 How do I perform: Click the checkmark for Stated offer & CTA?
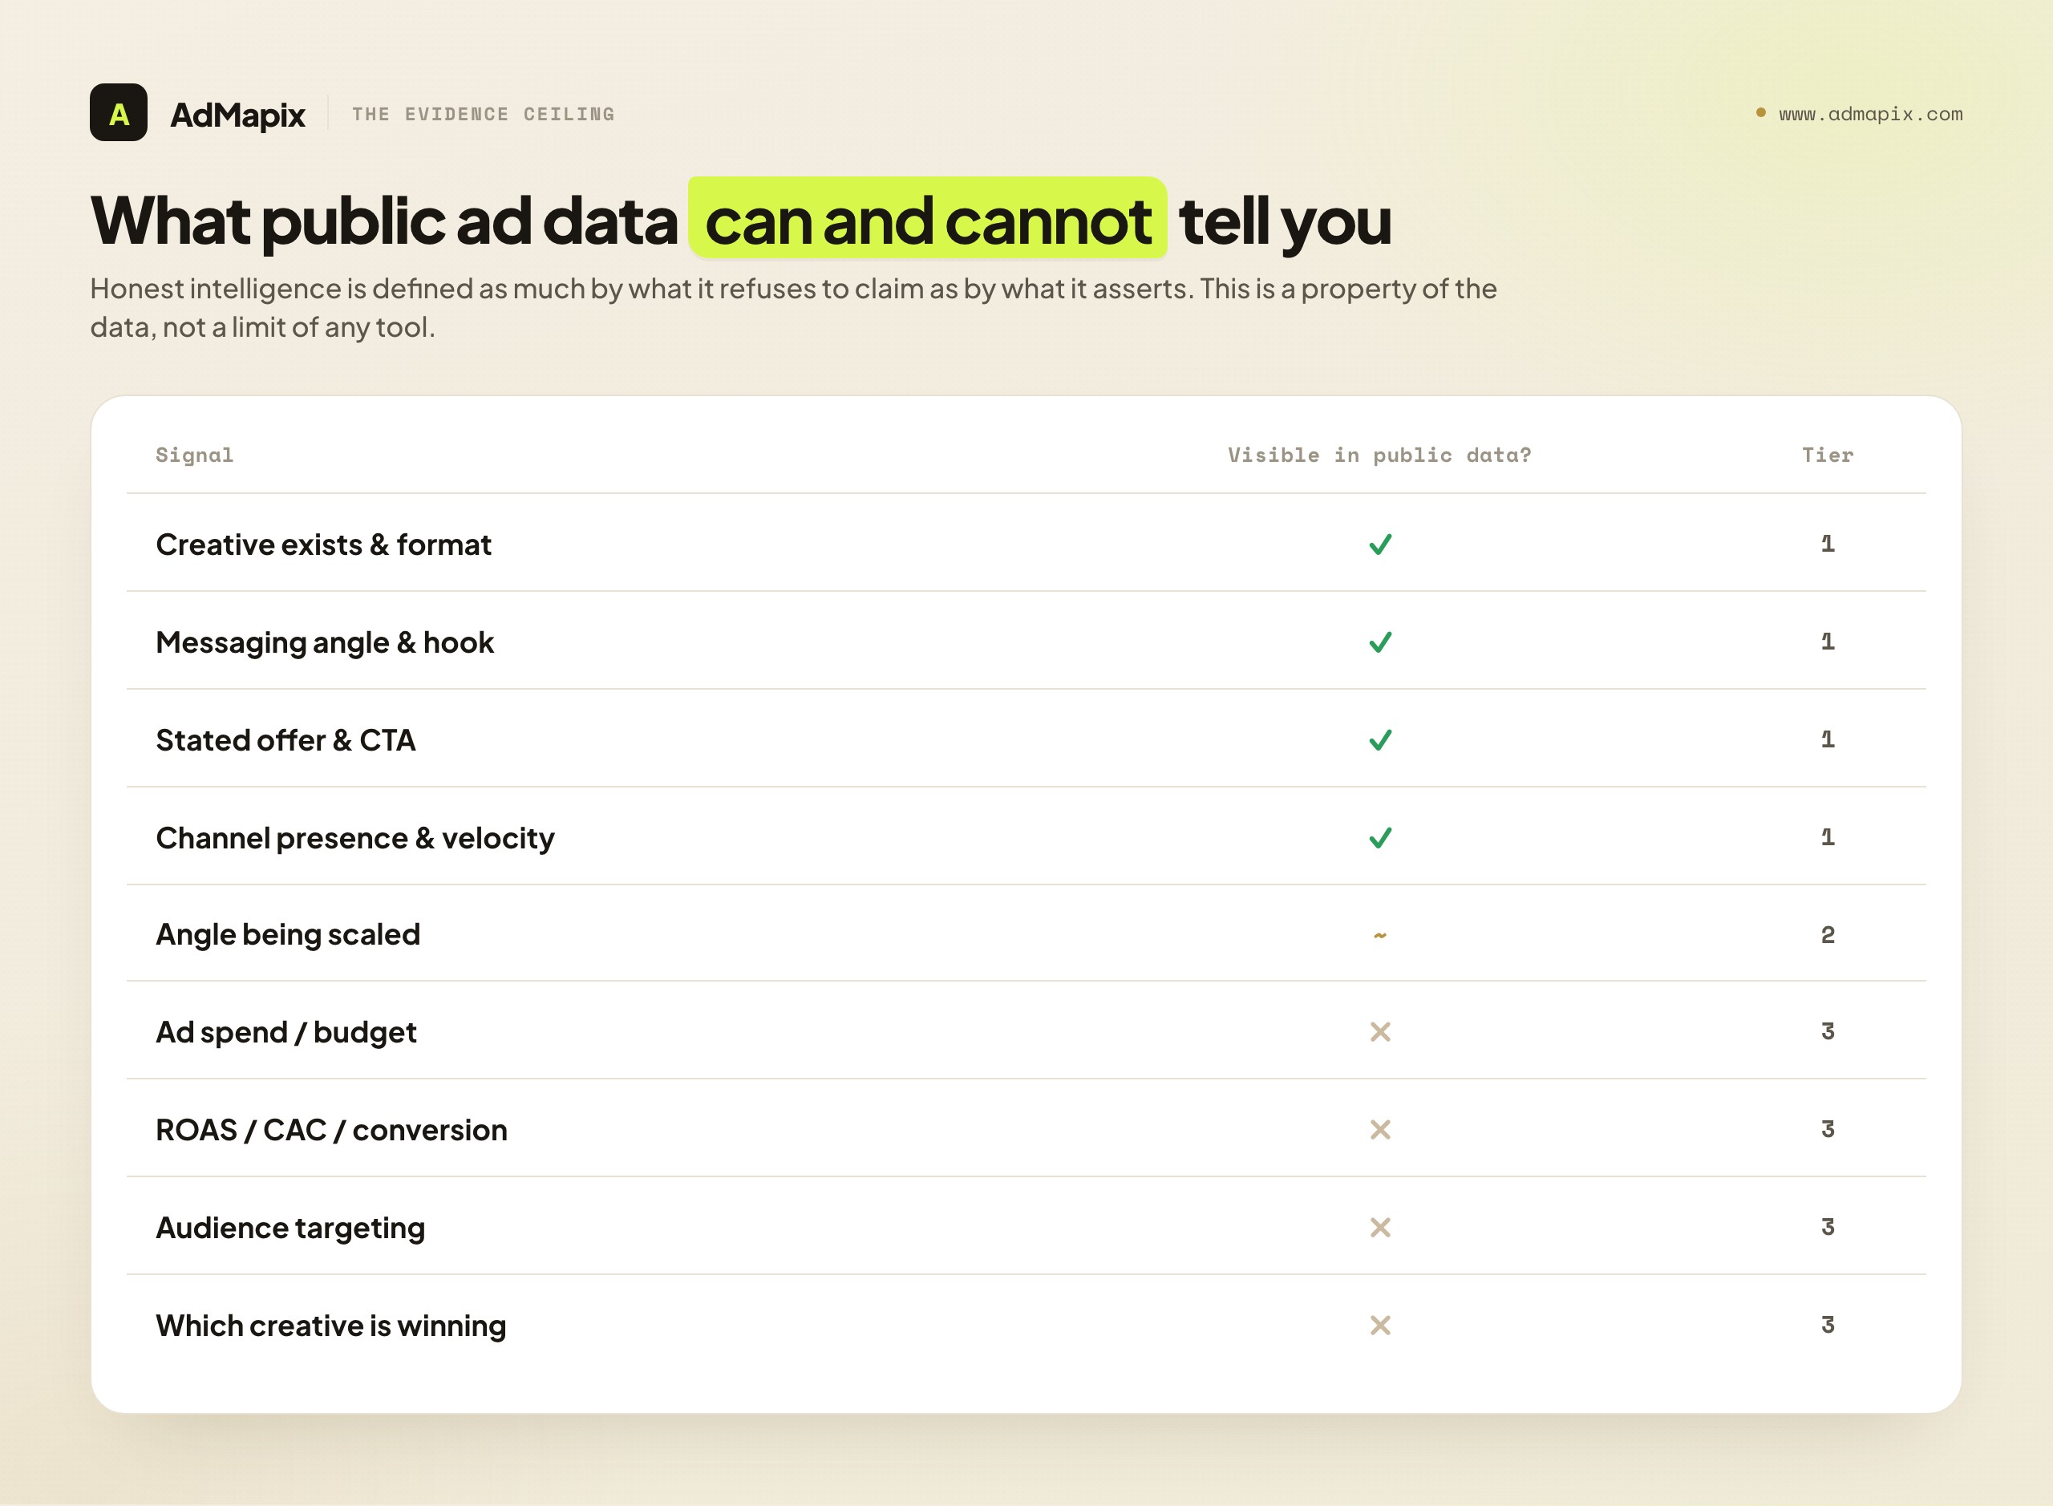tap(1380, 739)
